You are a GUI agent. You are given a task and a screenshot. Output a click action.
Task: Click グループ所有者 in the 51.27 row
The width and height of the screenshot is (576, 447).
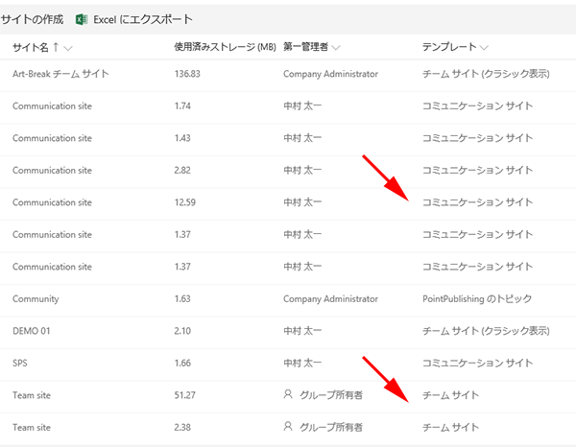point(331,395)
